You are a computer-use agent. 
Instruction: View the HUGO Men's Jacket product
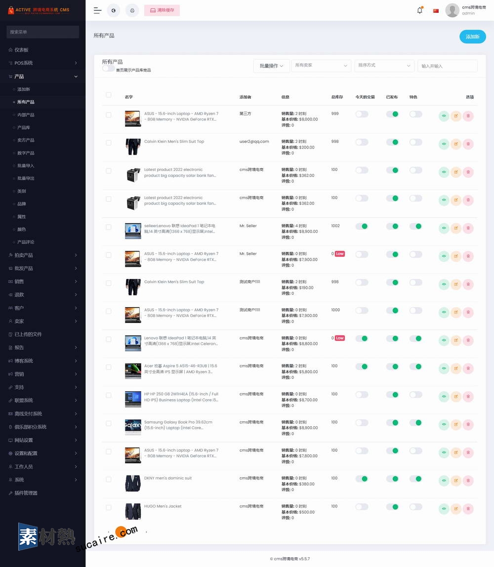(444, 509)
